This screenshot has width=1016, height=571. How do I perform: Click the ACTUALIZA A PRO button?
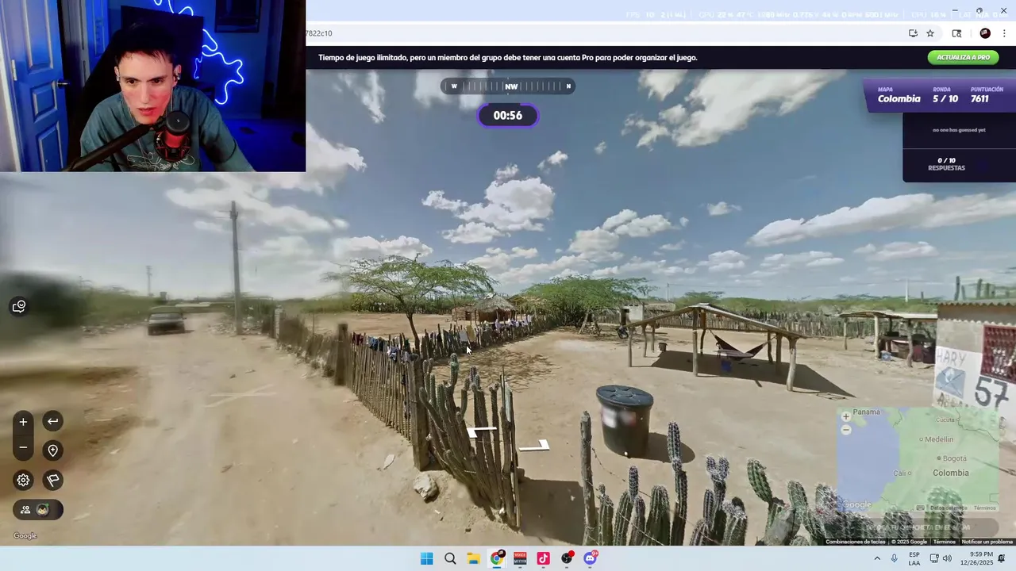[963, 57]
